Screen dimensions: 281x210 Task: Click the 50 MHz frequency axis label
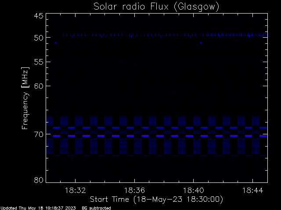point(39,38)
